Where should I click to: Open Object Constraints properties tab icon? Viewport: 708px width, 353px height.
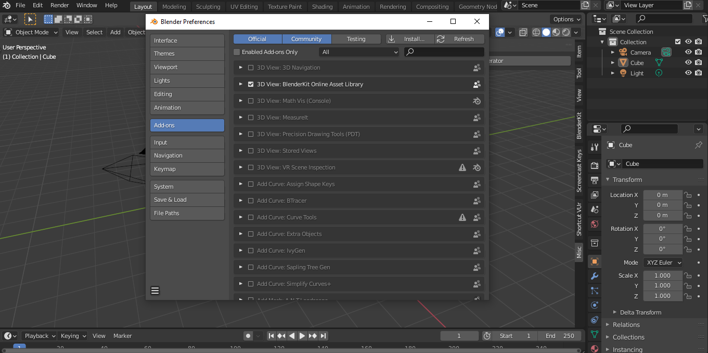595,320
